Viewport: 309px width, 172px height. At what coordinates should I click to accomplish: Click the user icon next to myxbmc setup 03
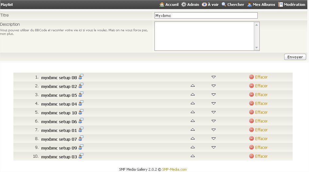[x=81, y=156]
